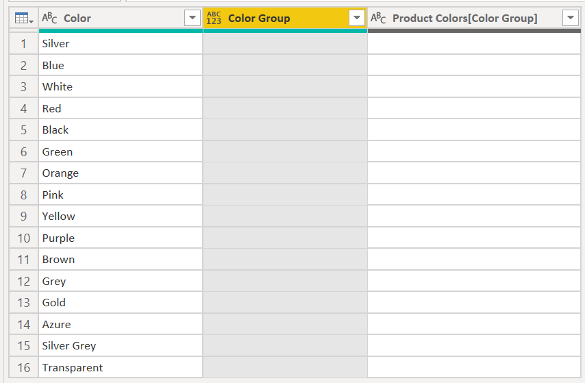Click the empty Color Group cell next to Orange

(285, 173)
